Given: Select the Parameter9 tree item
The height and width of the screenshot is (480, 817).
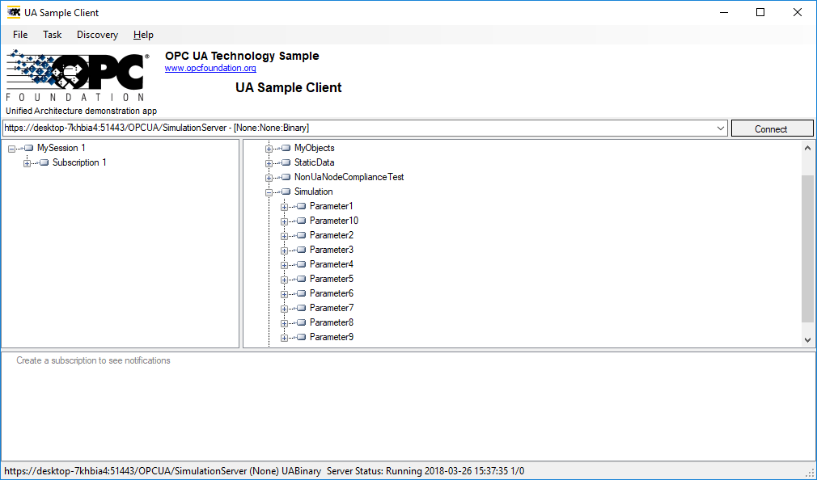Looking at the screenshot, I should (x=331, y=337).
